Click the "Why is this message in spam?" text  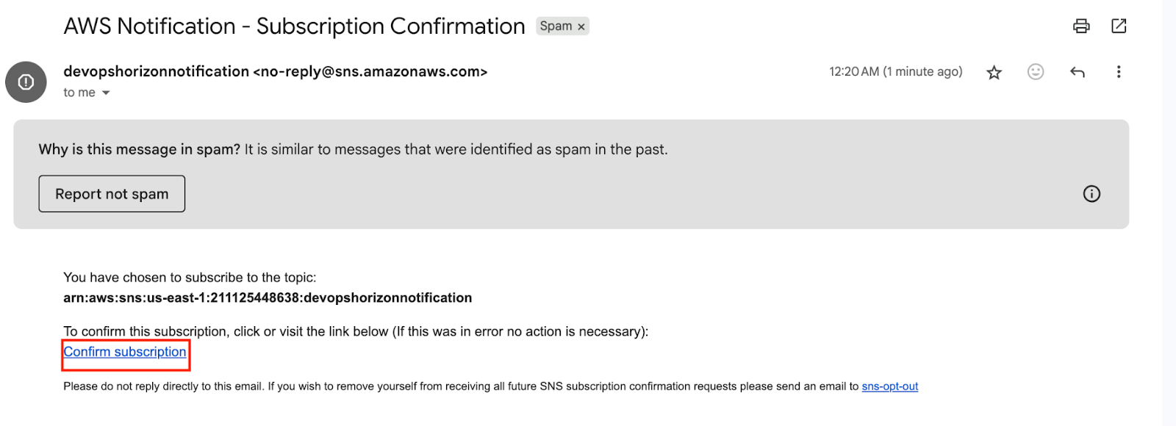click(140, 149)
